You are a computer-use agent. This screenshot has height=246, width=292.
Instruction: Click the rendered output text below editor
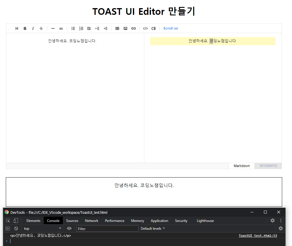(144, 185)
